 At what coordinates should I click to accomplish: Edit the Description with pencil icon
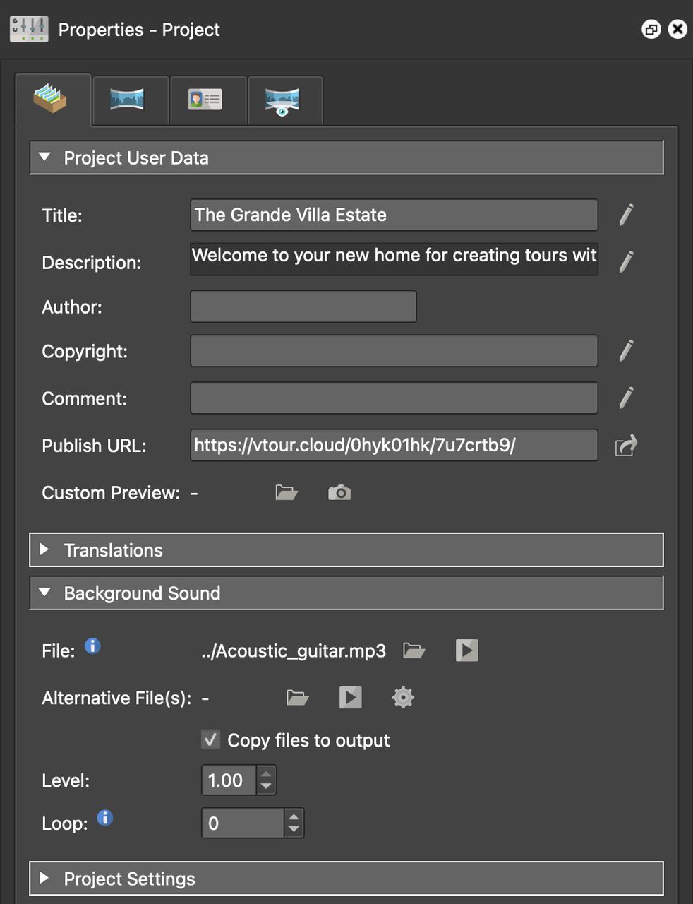(626, 261)
